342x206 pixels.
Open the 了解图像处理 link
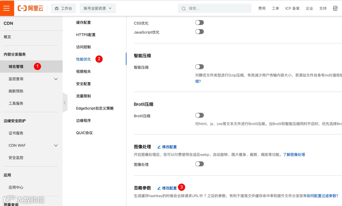(x=294, y=154)
